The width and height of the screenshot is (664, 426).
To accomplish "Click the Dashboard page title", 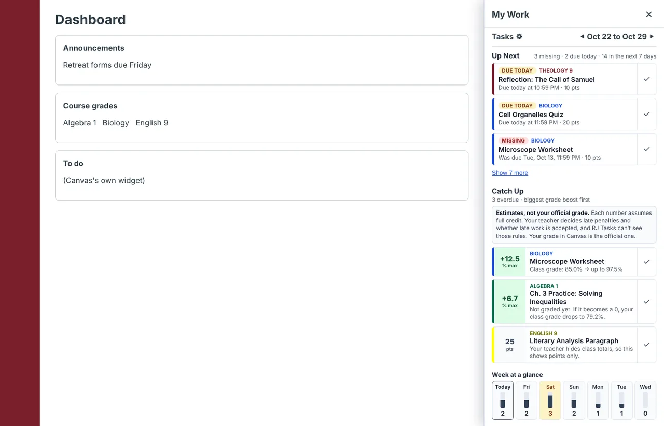I will pos(90,20).
